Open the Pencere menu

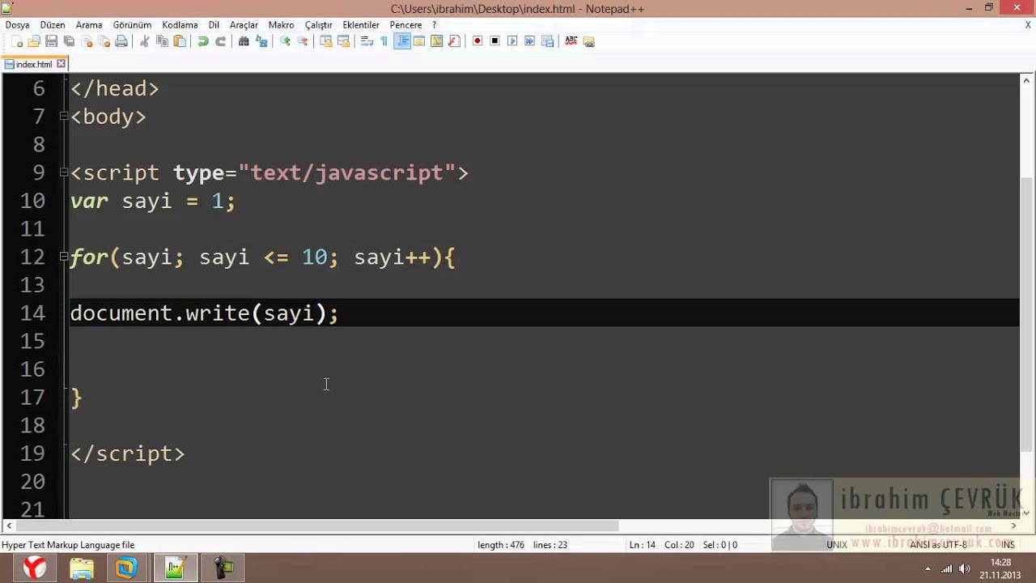tap(405, 25)
